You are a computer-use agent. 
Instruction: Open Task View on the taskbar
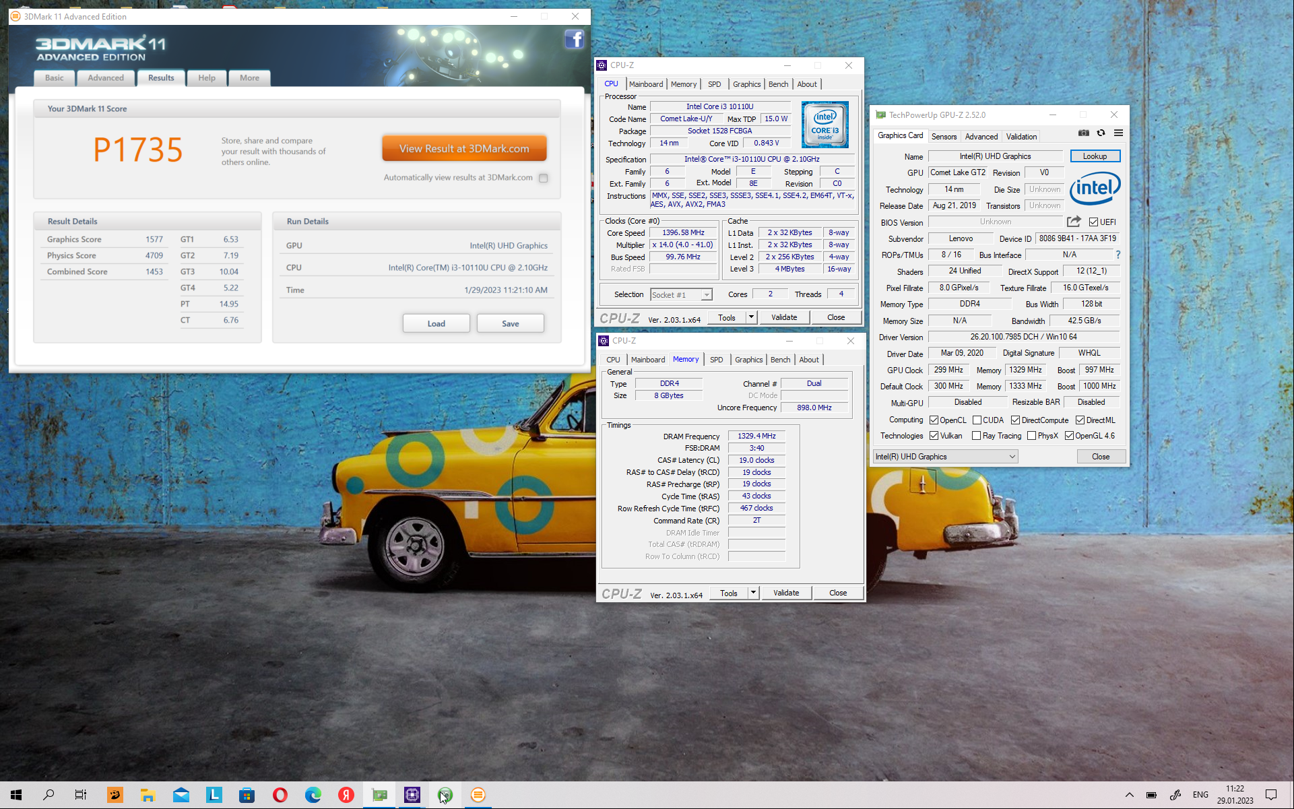coord(81,795)
